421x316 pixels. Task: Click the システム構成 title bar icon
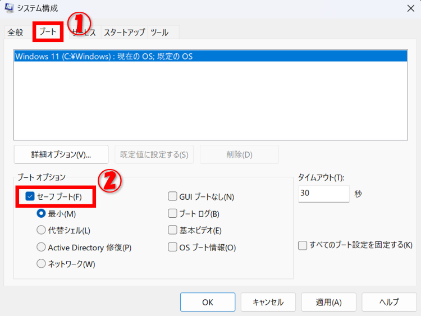point(9,8)
